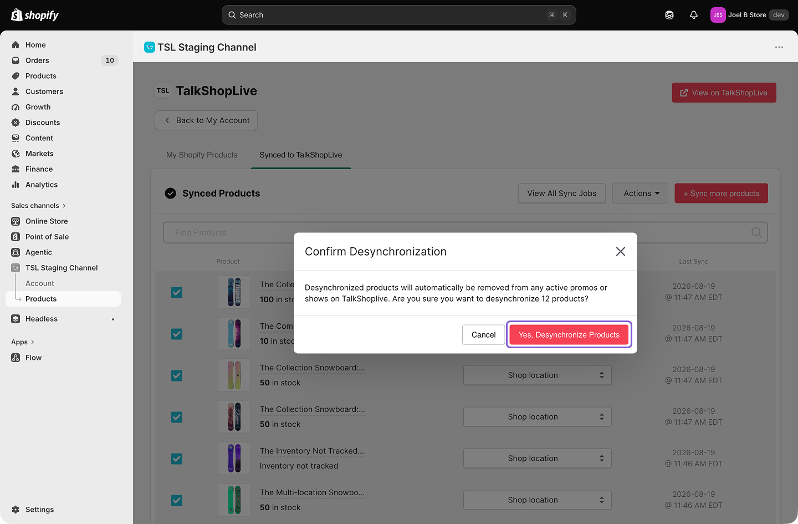Open the Actions dropdown

(x=640, y=194)
